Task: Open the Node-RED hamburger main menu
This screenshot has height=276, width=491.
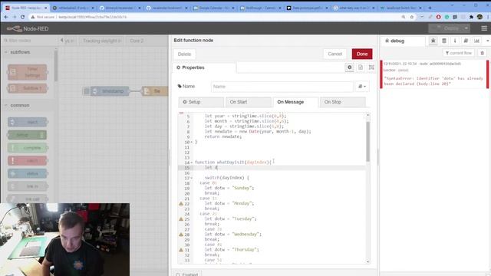Action: tap(484, 28)
